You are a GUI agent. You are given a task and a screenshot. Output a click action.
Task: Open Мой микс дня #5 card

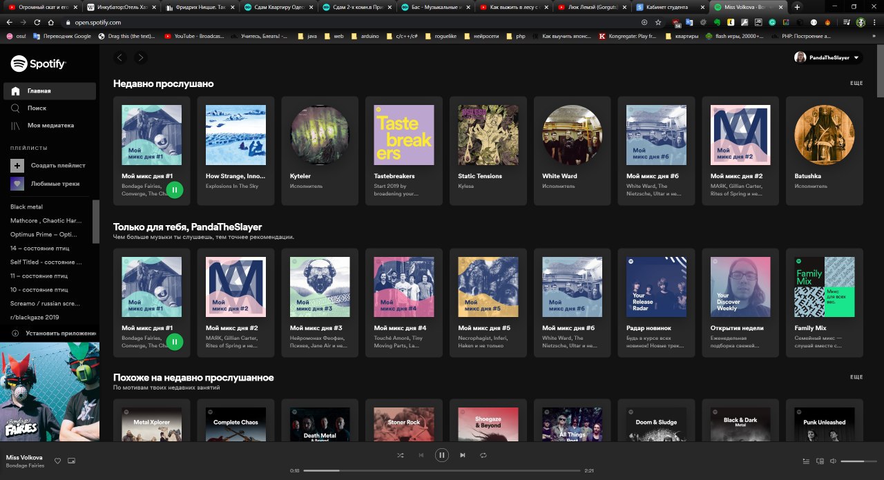pyautogui.click(x=488, y=303)
